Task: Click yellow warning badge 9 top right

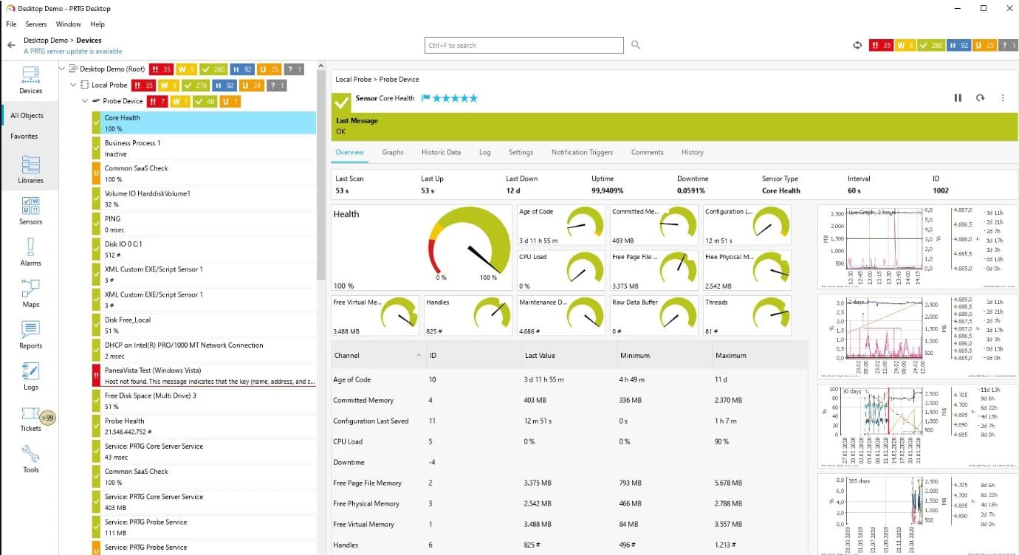Action: (x=905, y=45)
